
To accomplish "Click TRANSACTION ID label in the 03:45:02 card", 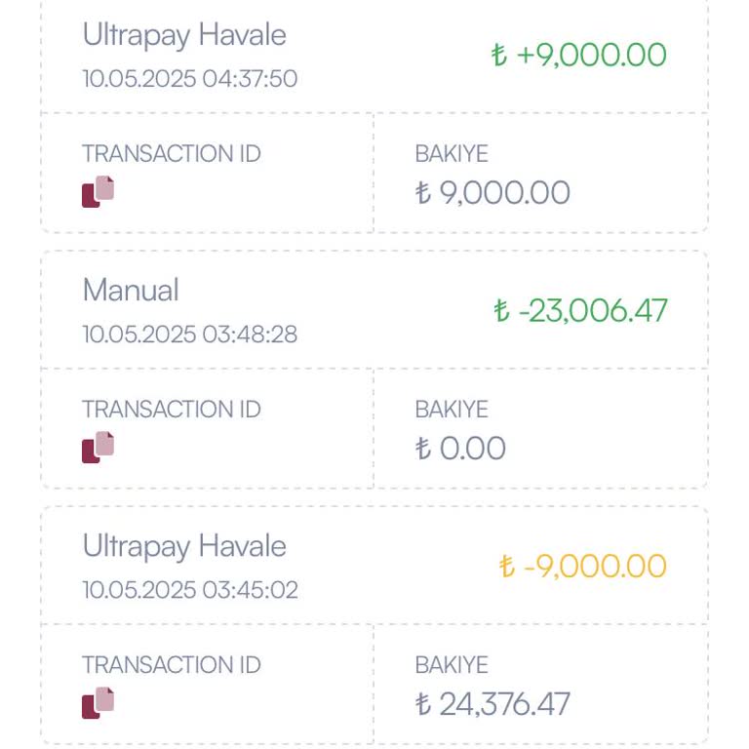I will (x=172, y=665).
